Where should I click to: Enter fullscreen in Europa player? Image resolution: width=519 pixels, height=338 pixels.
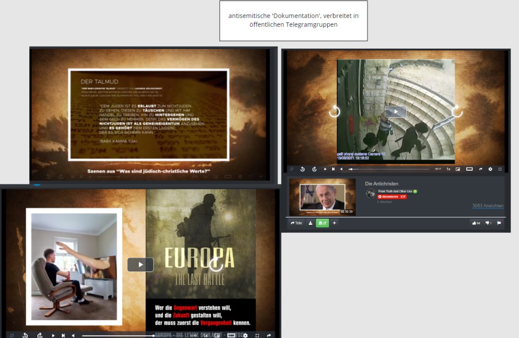[257, 335]
